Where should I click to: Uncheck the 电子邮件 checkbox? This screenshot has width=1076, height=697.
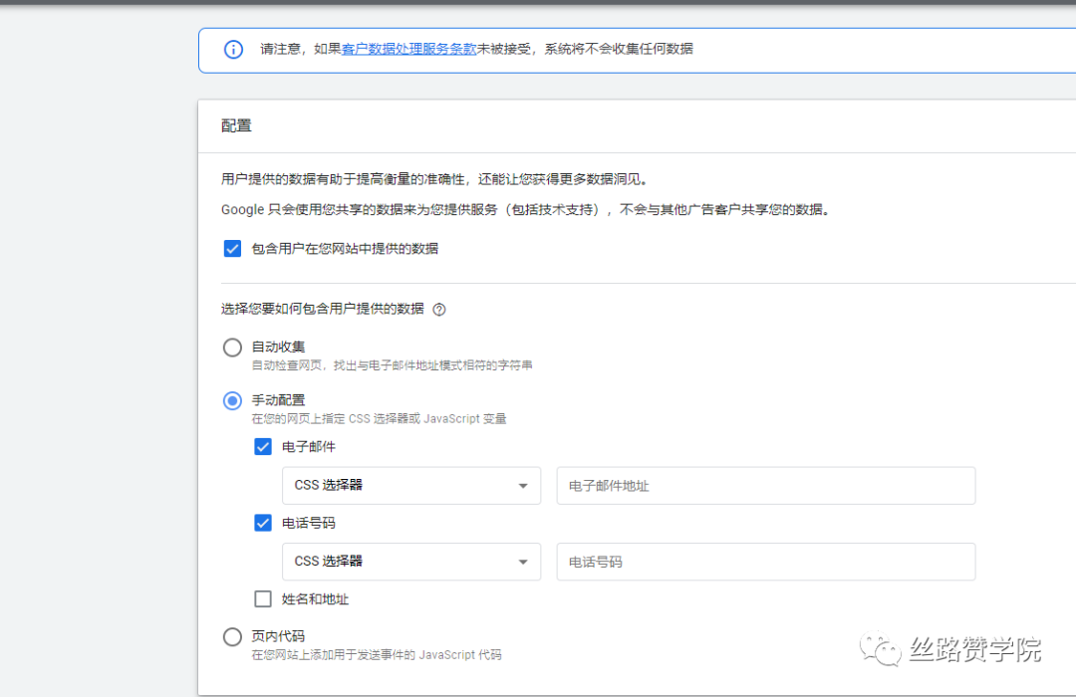[263, 446]
